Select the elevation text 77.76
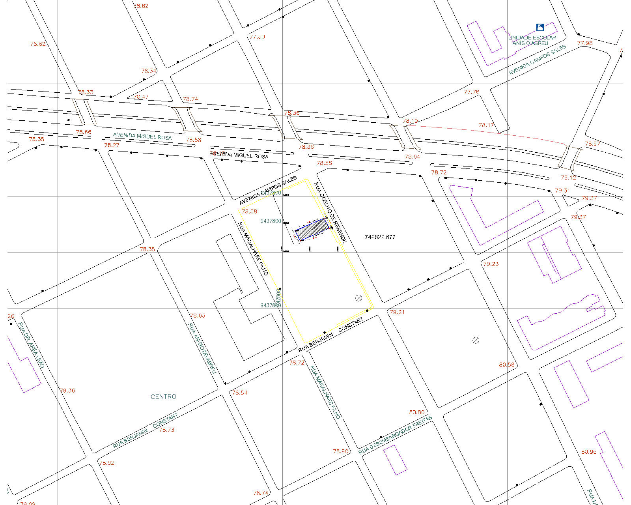Viewport: 631px width, 505px height. click(471, 92)
